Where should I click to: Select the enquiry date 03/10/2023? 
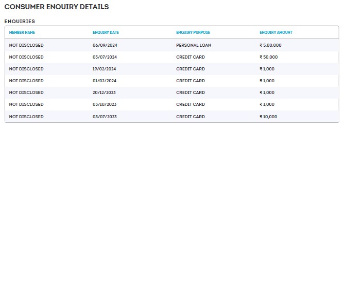pos(105,104)
